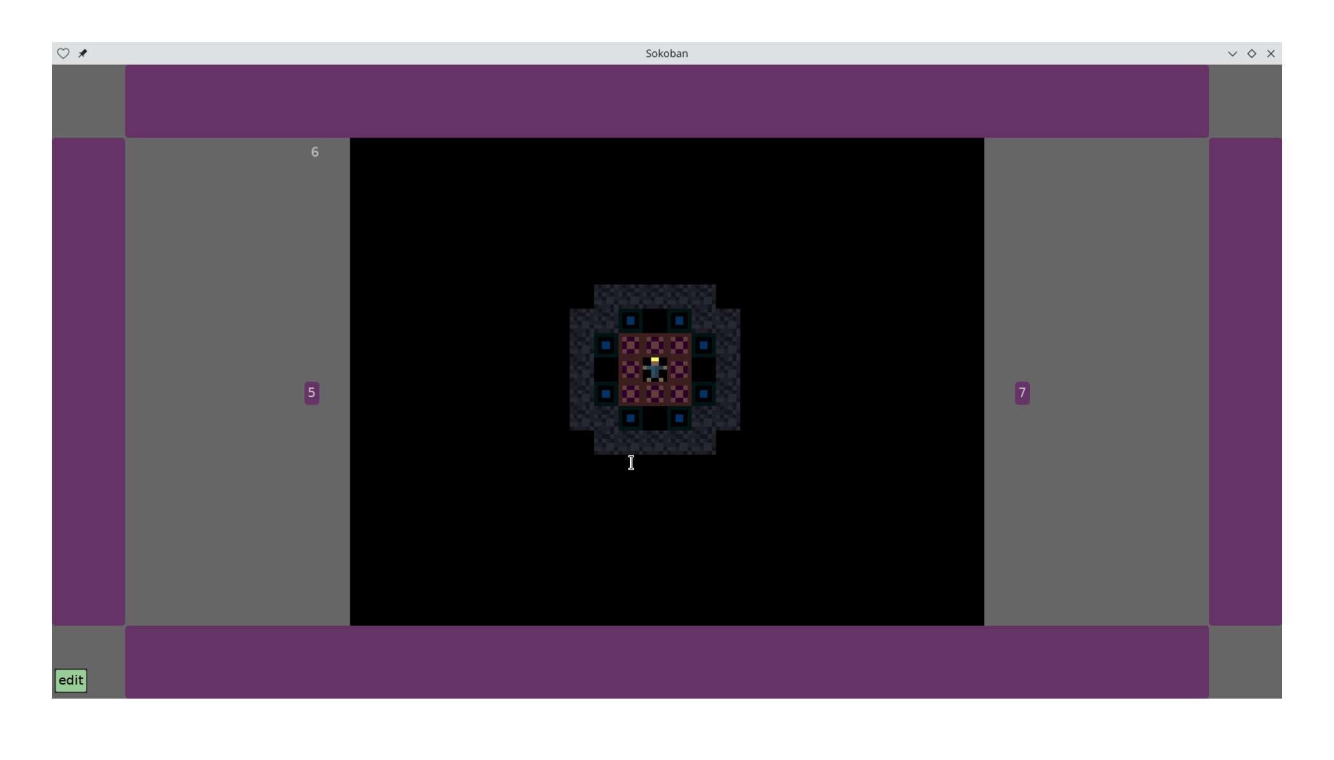Click the left purple move-left bar
This screenshot has width=1334, height=760.
click(x=88, y=381)
